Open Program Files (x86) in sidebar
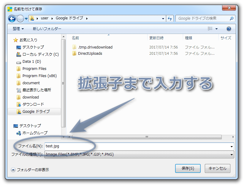 pyautogui.click(x=39, y=76)
